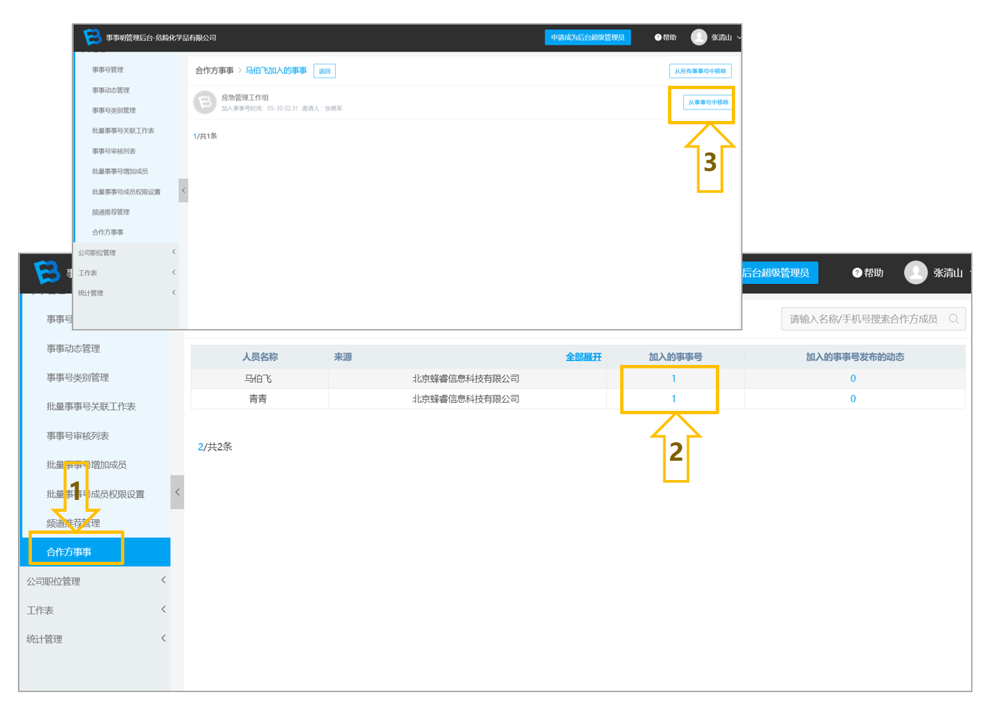Open 事事号审核列表 in the lower sidebar
Viewport: 1003px width, 718px height.
click(x=78, y=436)
